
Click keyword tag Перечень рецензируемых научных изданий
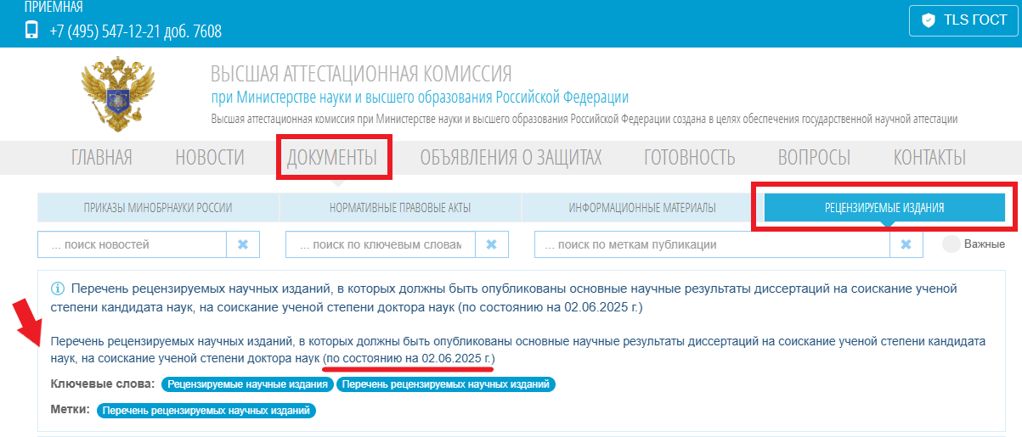click(447, 384)
